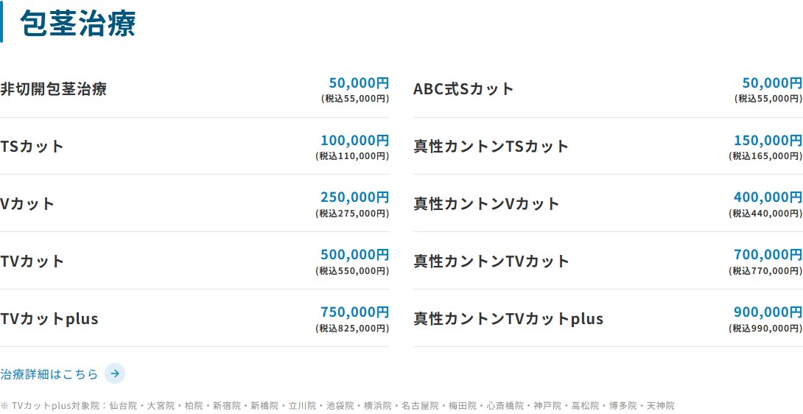Click the 包茎治療 heading

(x=78, y=23)
